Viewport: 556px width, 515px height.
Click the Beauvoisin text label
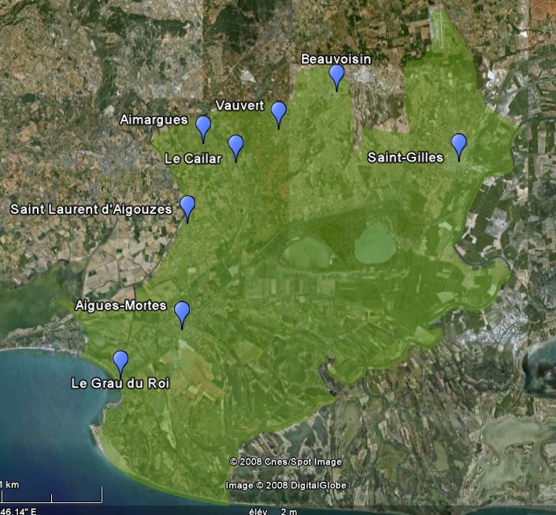click(x=336, y=59)
